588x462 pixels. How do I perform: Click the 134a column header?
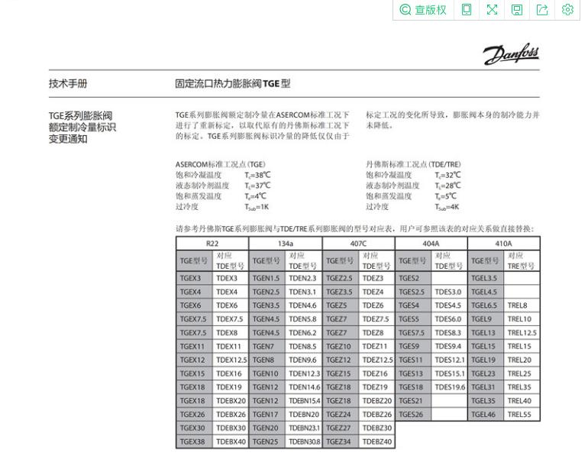pos(286,244)
